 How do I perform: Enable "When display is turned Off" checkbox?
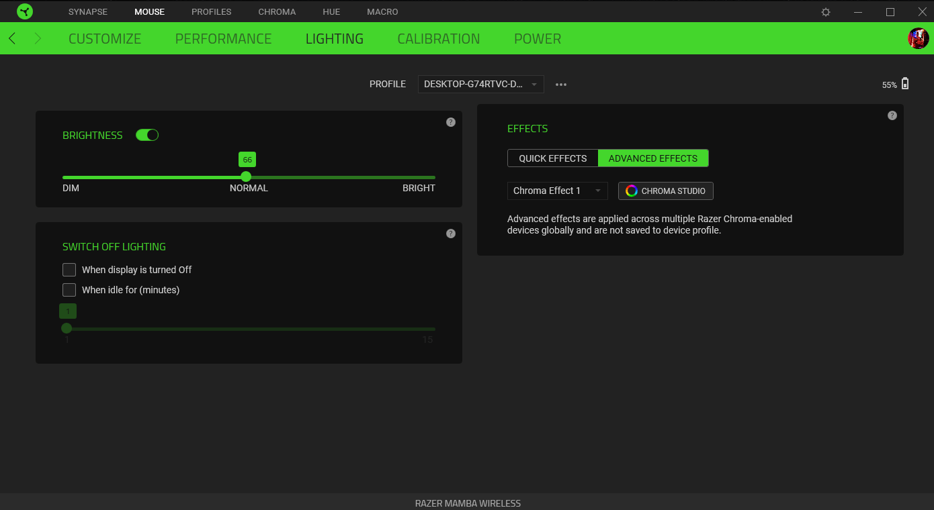69,270
